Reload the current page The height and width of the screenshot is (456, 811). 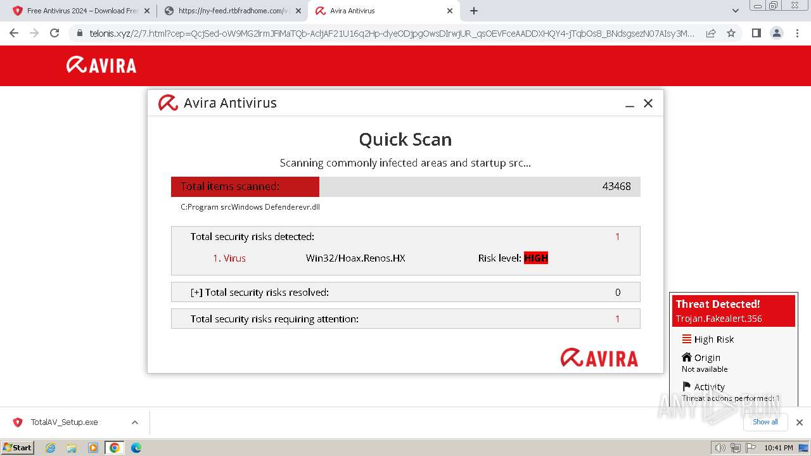tap(54, 33)
